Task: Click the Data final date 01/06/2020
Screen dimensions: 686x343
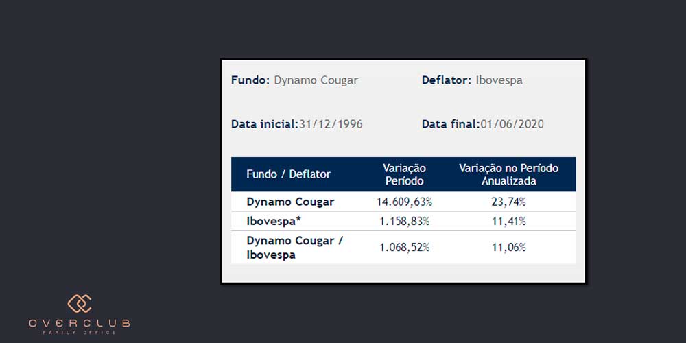Action: click(511, 124)
